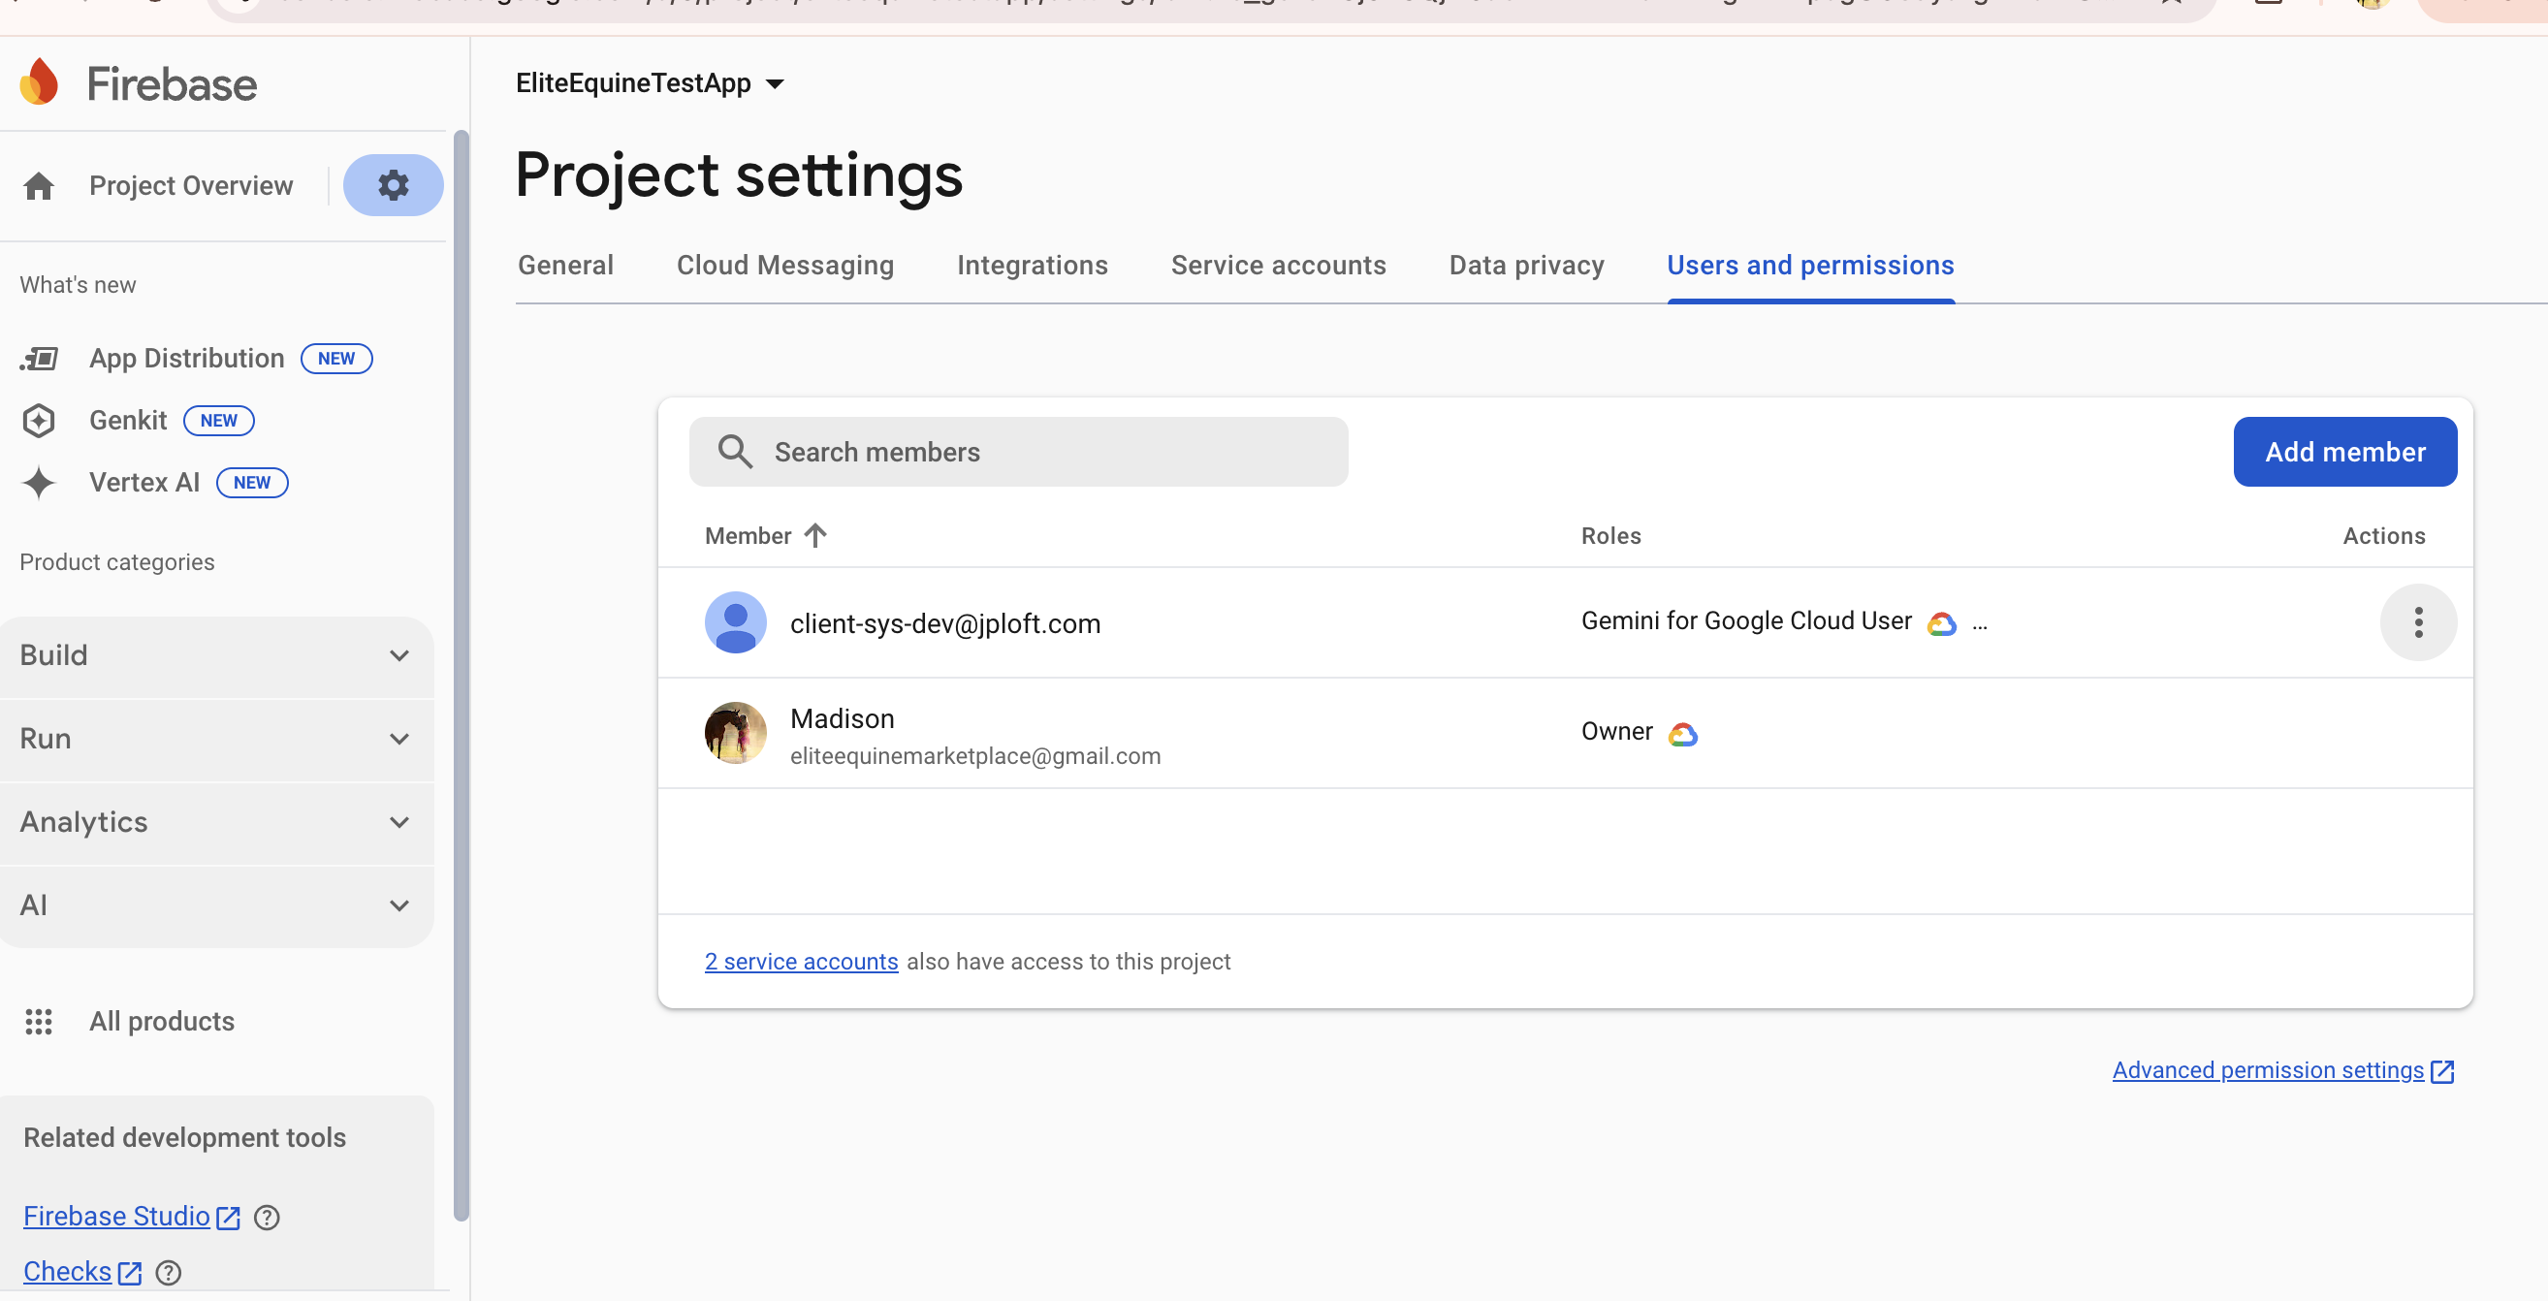Open Advanced permission settings link
2548x1301 pixels.
coord(2267,1070)
